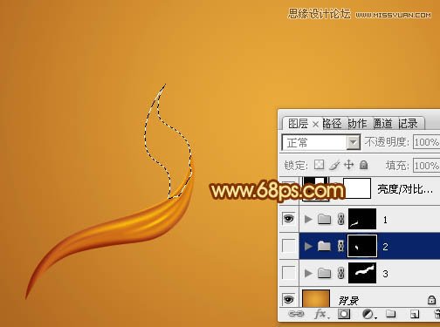The width and height of the screenshot is (440, 327).
Task: Hide group 1 with its eye icon
Action: 288,219
